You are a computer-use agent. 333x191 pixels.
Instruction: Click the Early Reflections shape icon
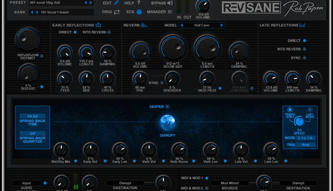click(x=98, y=25)
